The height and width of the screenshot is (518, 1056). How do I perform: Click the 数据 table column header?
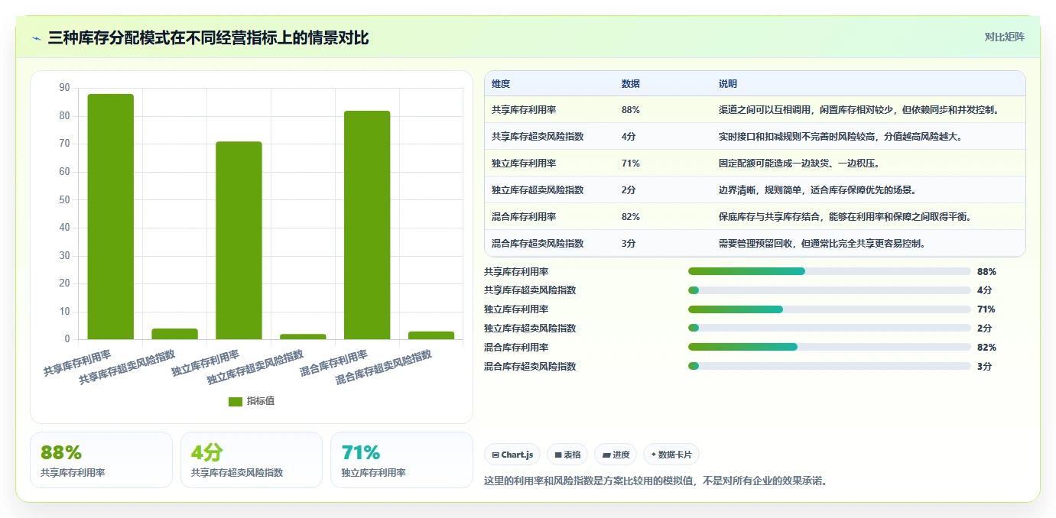[631, 83]
